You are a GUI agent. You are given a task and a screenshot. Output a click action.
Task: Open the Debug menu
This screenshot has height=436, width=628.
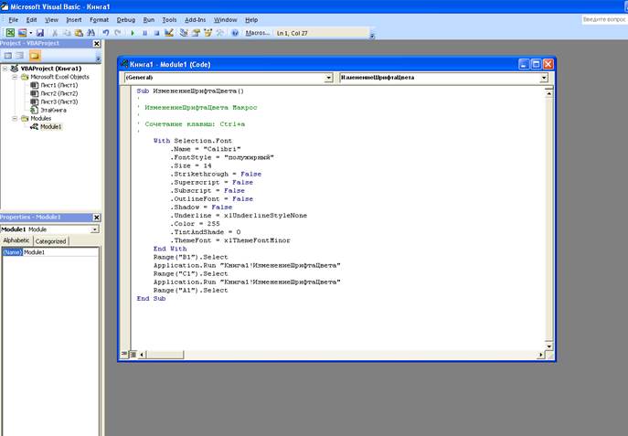[x=126, y=19]
